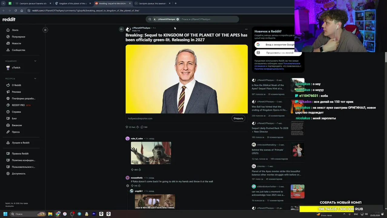Image resolution: width=387 pixels, height=218 pixels.
Task: Upvote ncxaesthetic's comment
Action: pyautogui.click(x=132, y=186)
